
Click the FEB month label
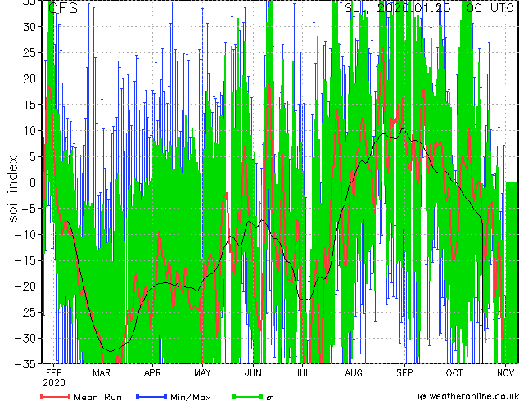pos(54,373)
